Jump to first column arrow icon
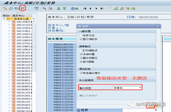The height and width of the screenshot is (112, 171). [85, 9]
